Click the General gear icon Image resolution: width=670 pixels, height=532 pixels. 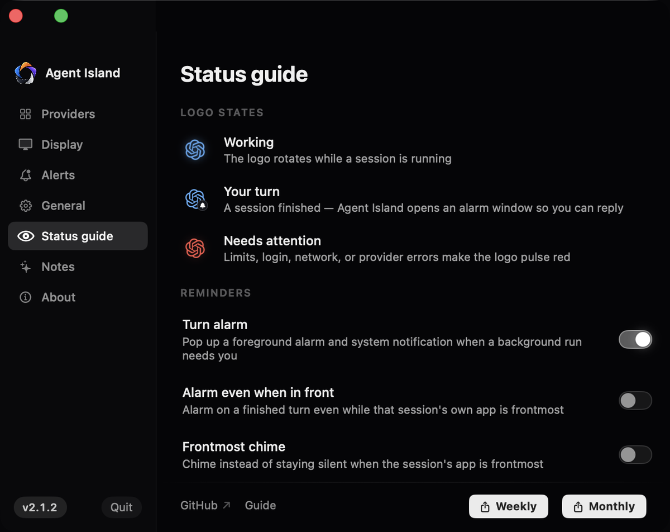(26, 206)
